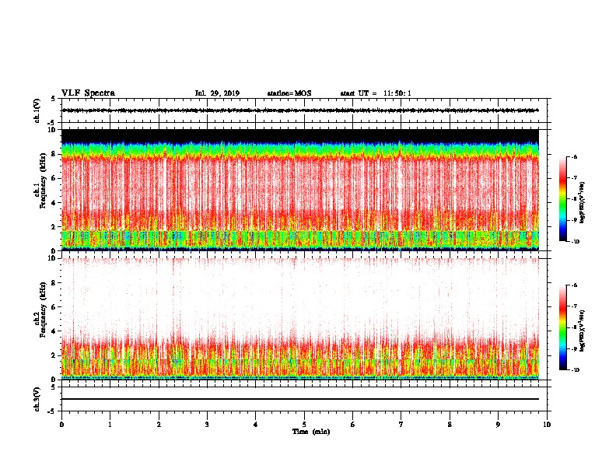
Task: Click the 'ch.1(V)' waveform axis label
Action: [x=37, y=110]
